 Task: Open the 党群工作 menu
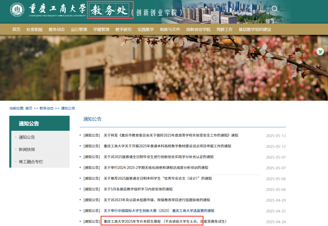224,29
